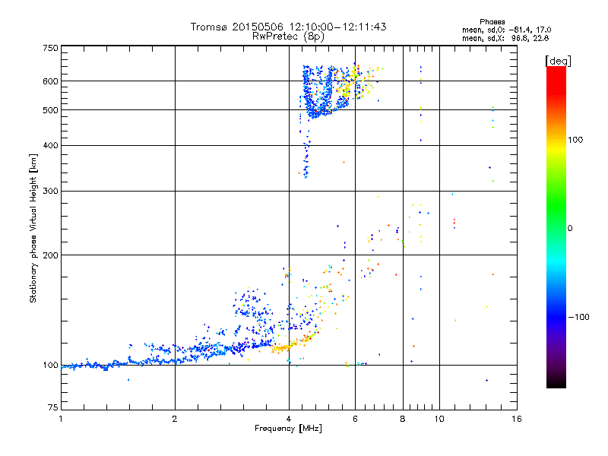Viewport: 608px width, 456px height.
Task: Click the 'Phases' header label
Action: click(492, 22)
